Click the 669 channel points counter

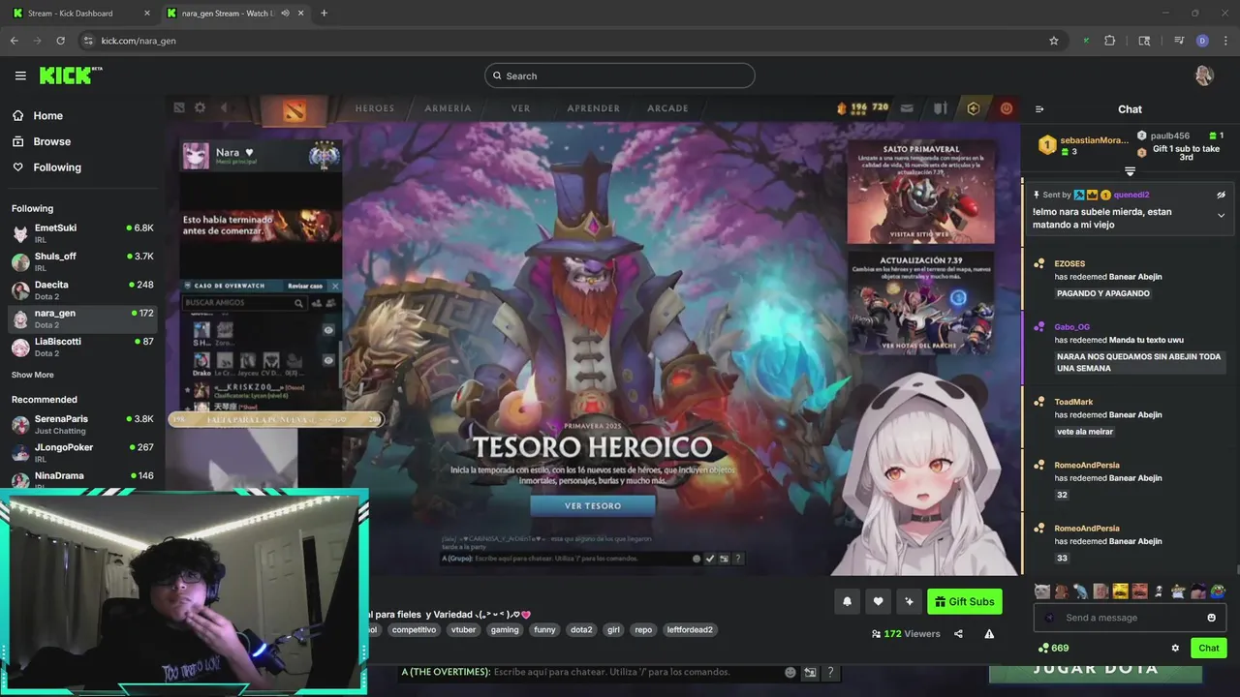[x=1054, y=648]
